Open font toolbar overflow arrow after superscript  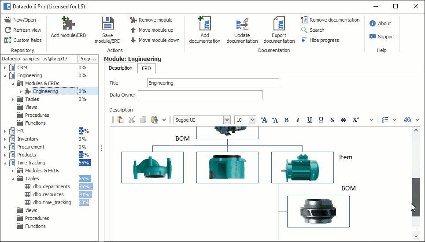(x=372, y=119)
